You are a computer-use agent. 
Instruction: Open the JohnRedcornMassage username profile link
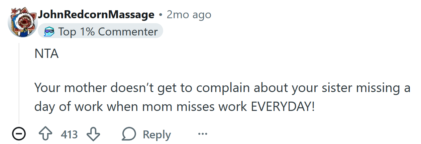tap(96, 15)
